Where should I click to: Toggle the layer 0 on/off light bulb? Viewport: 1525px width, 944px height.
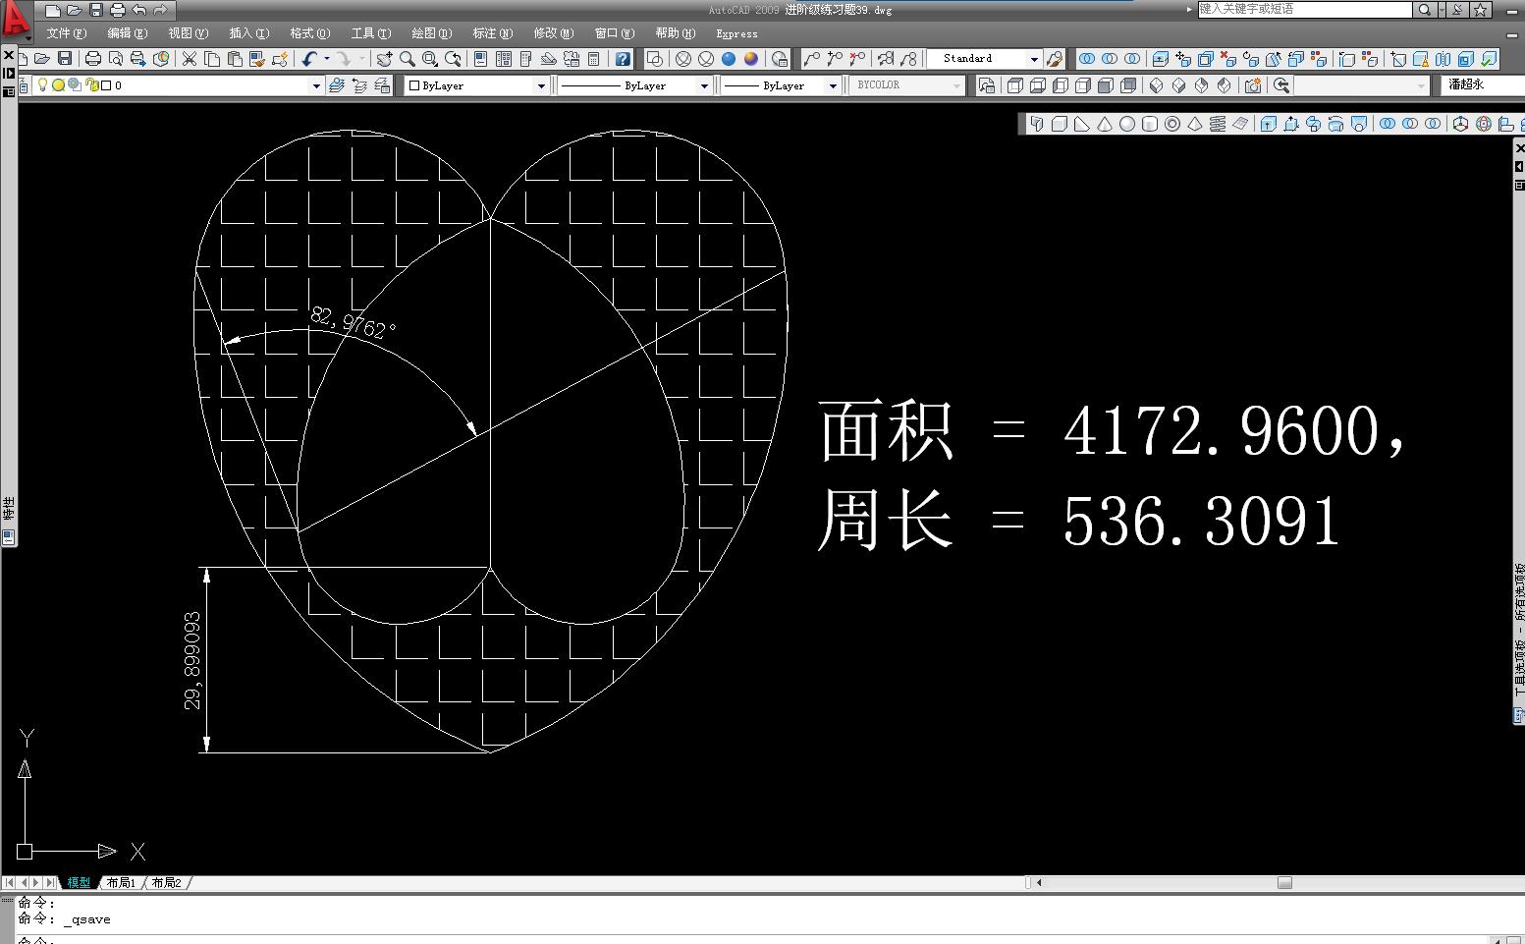click(x=42, y=85)
